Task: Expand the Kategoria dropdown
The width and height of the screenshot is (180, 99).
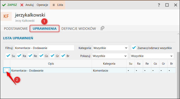Action: (x=111, y=48)
